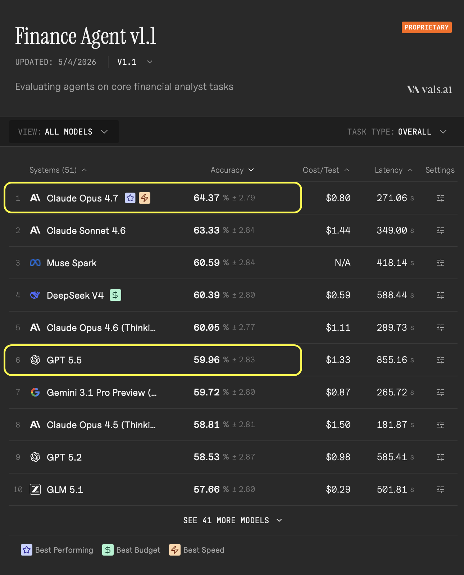Image resolution: width=464 pixels, height=575 pixels.
Task: Click the OpenAI logo beside GPT 5.2
Action: click(x=35, y=457)
